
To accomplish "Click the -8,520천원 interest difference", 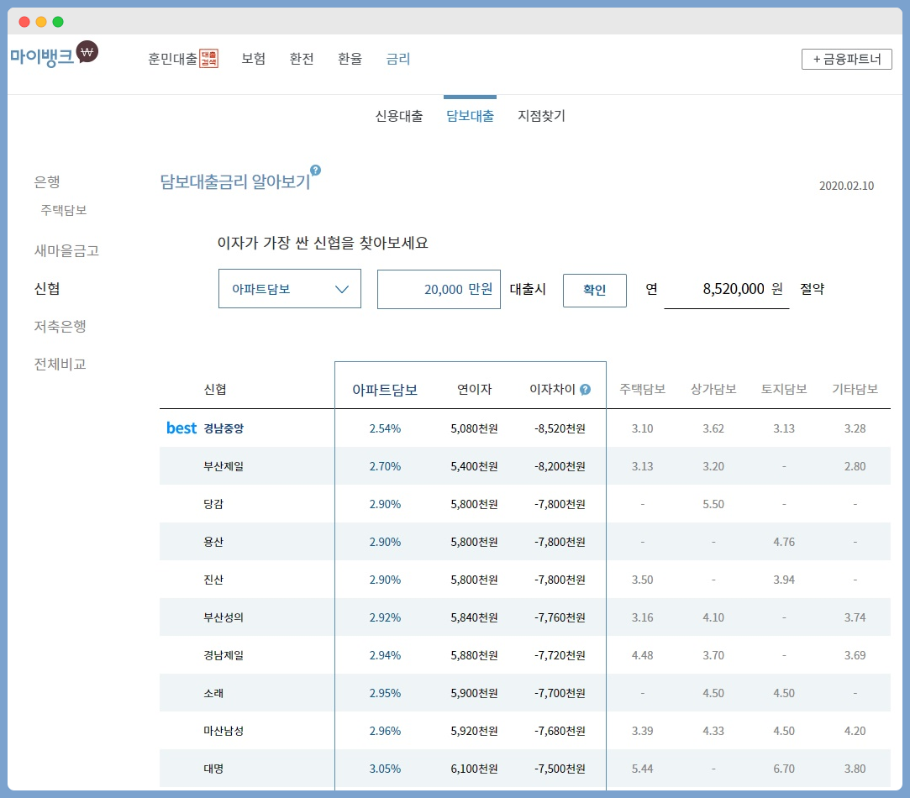I will 560,428.
